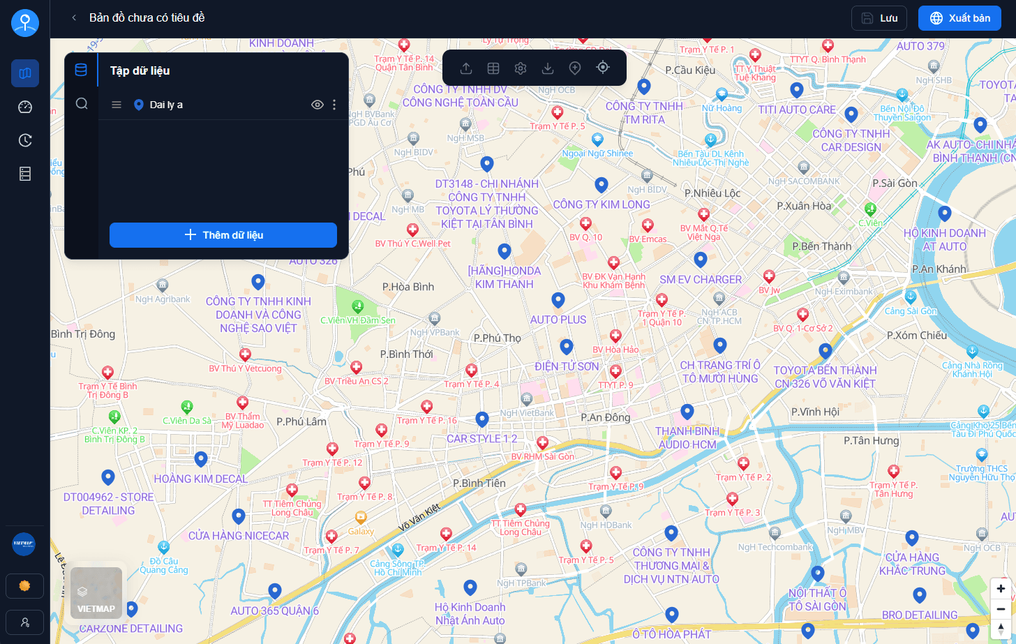Click the 'HOÀNG KIM DECAL' map label
Viewport: 1016px width, 644px height.
(200, 479)
